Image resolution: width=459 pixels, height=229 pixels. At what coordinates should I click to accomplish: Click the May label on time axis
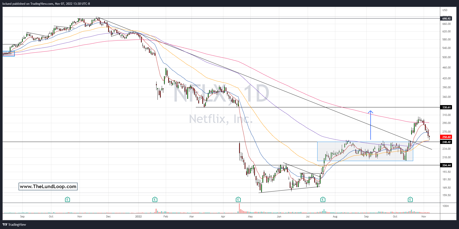point(250,216)
